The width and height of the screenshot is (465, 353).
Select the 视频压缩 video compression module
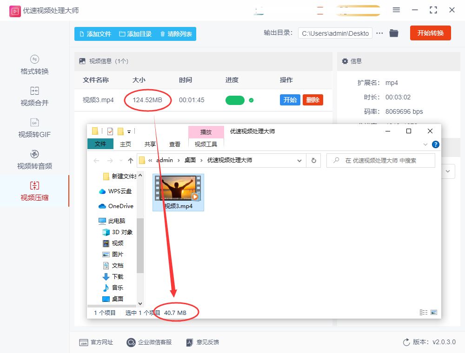pyautogui.click(x=34, y=191)
